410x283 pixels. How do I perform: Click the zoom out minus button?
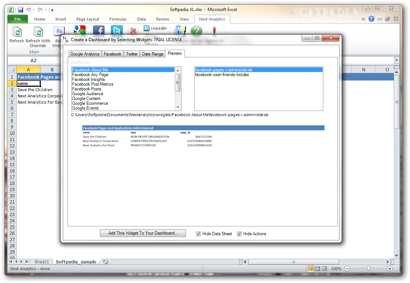347,269
